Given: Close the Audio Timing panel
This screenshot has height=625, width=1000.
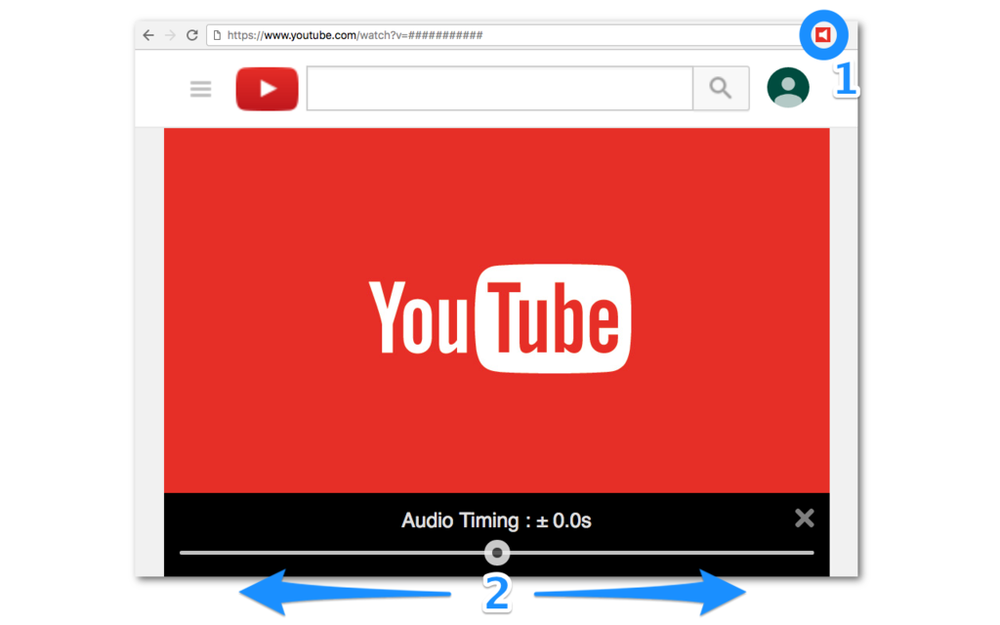Looking at the screenshot, I should pos(805,518).
